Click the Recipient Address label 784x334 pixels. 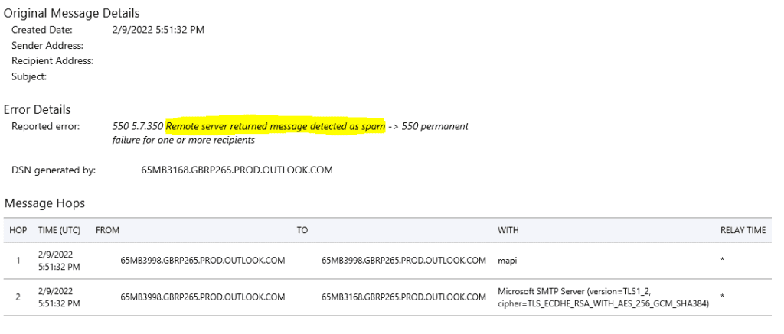(x=53, y=61)
